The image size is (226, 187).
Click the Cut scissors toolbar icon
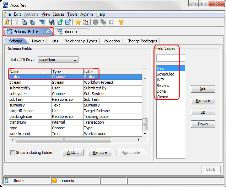coord(16,22)
